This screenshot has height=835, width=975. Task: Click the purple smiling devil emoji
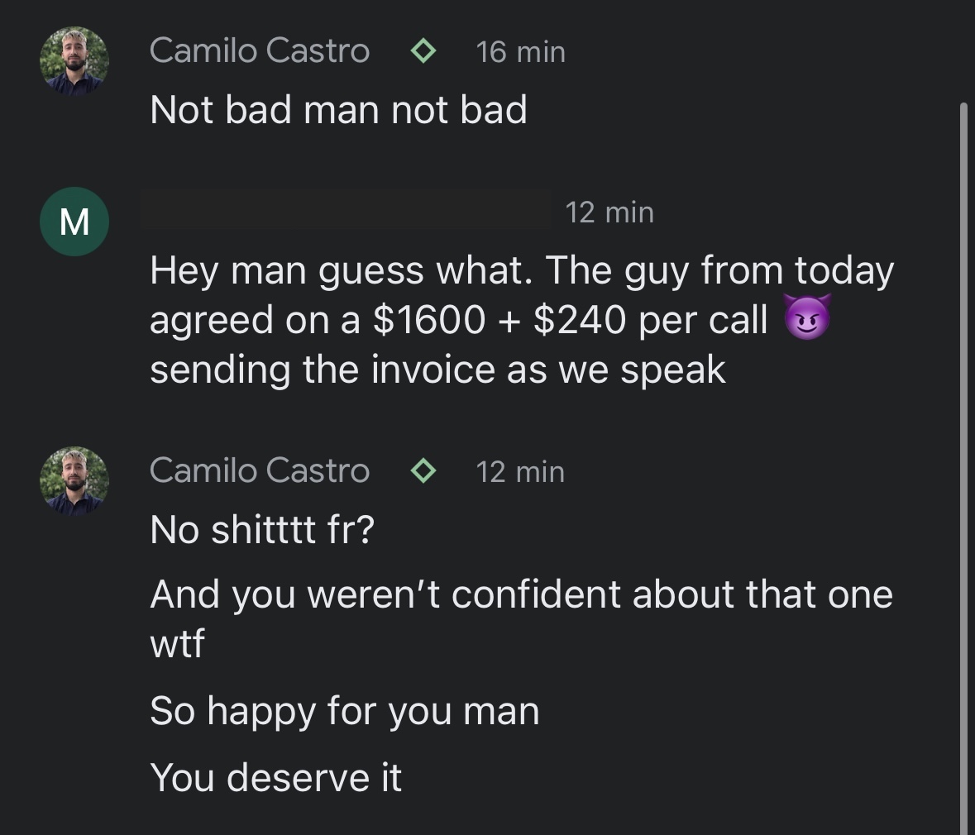pyautogui.click(x=807, y=317)
